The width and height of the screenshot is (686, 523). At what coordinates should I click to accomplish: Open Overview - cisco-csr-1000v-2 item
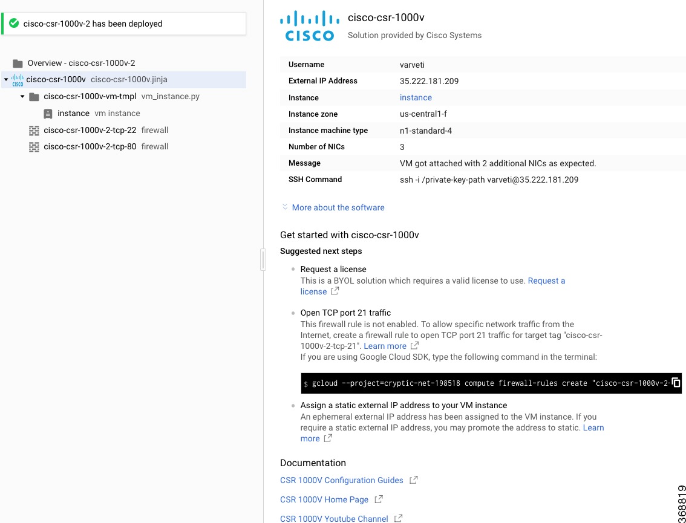(x=81, y=63)
